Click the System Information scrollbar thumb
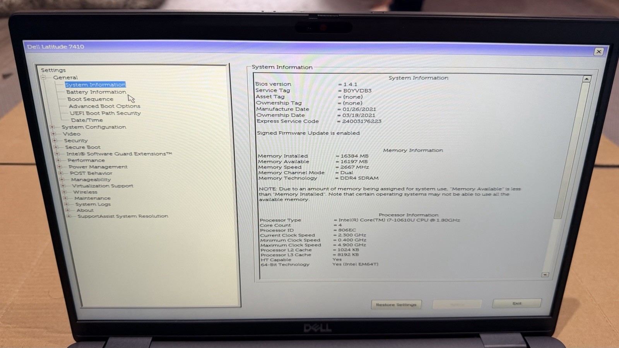The image size is (619, 348). pyautogui.click(x=572, y=150)
